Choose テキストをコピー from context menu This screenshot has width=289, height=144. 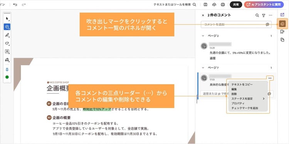(x=242, y=84)
